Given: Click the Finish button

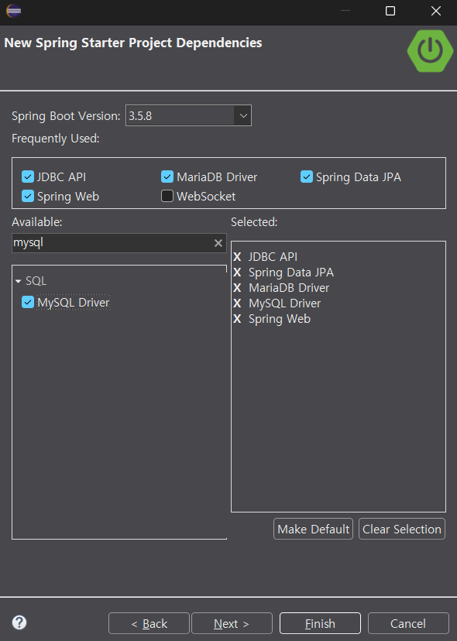Looking at the screenshot, I should pyautogui.click(x=320, y=623).
